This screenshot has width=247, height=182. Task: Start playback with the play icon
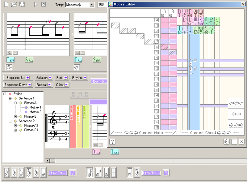click(36, 4)
